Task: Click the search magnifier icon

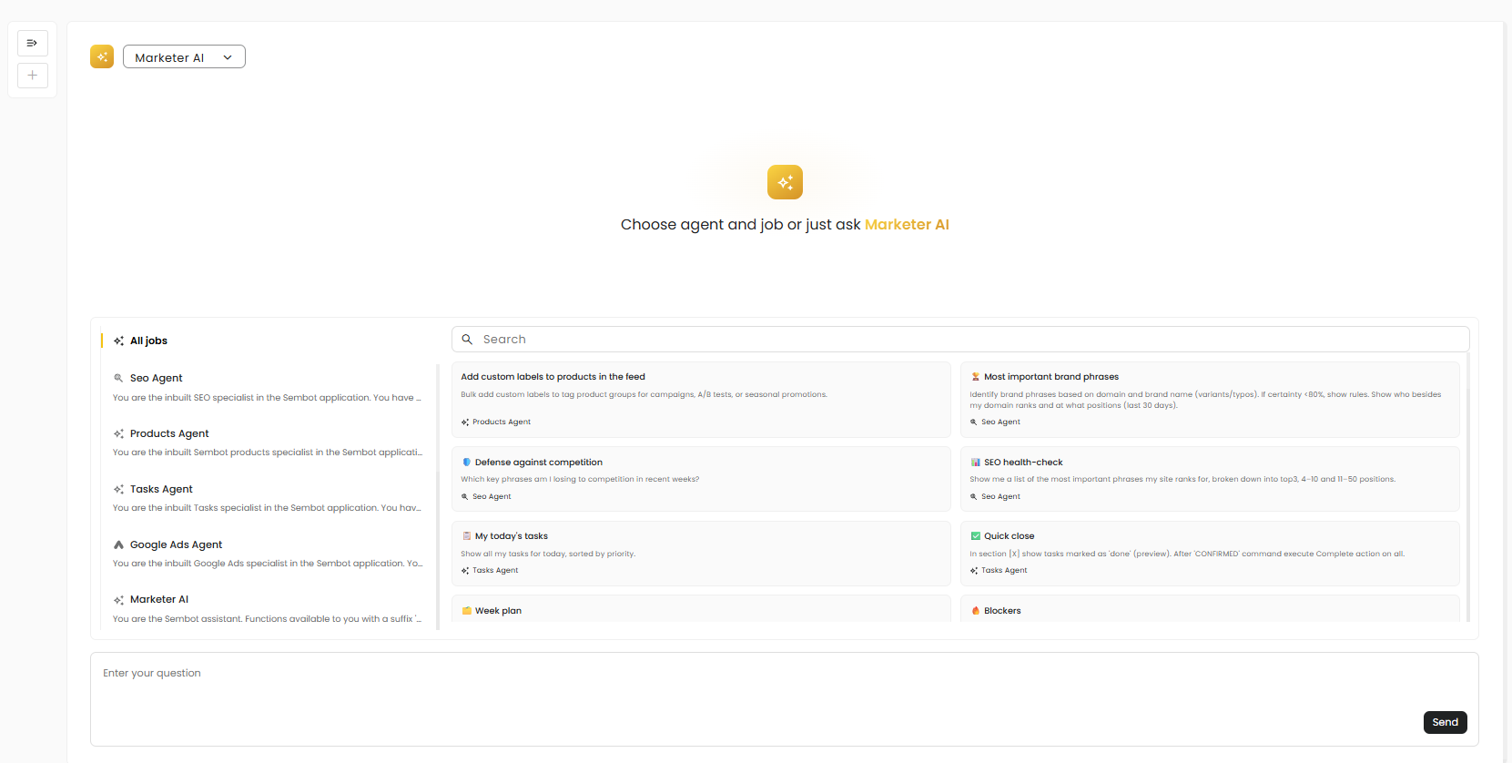Action: tap(467, 339)
